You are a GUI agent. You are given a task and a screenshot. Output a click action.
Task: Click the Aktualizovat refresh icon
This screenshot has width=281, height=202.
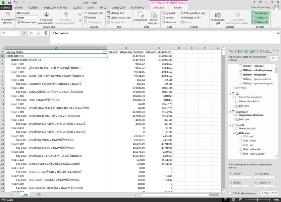tap(141, 15)
